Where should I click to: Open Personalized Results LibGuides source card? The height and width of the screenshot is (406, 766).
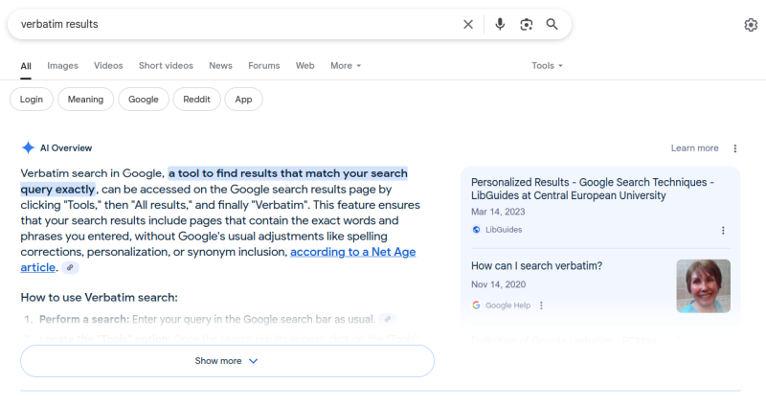[593, 189]
